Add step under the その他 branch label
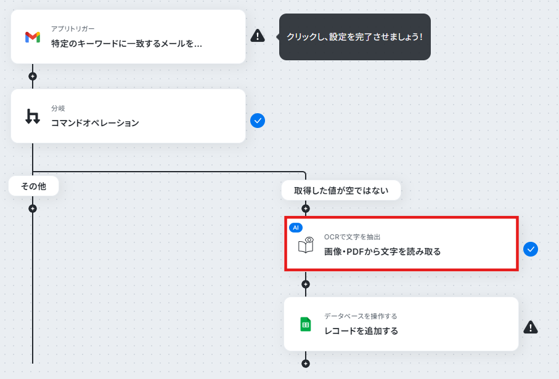Viewport: 559px width, 379px height. click(x=33, y=209)
